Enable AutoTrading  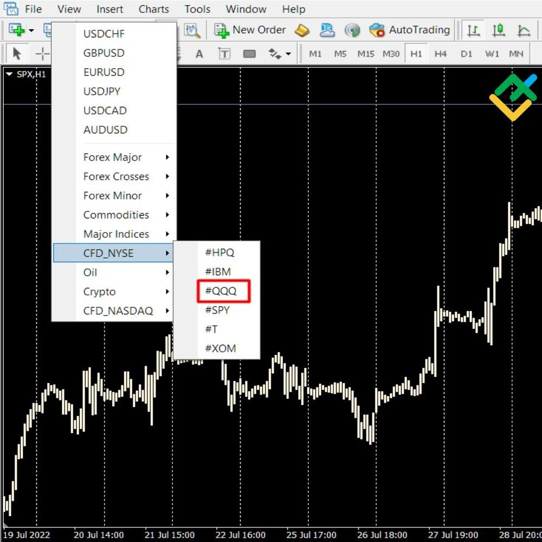pyautogui.click(x=412, y=30)
